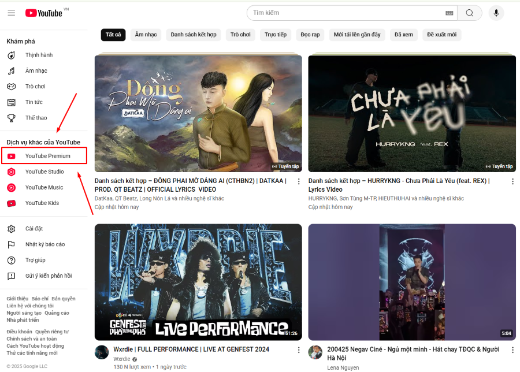
Task: Select the Danh sách kết hợp chip
Action: point(194,35)
